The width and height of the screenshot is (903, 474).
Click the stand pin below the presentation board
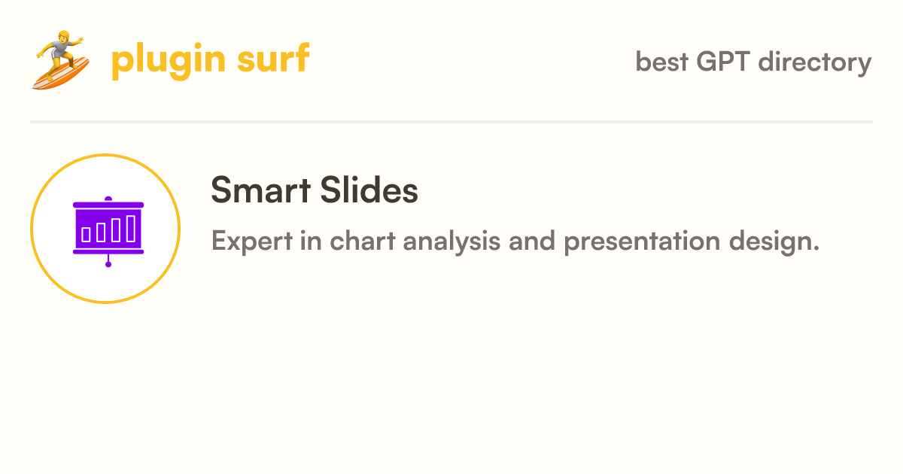[108, 261]
